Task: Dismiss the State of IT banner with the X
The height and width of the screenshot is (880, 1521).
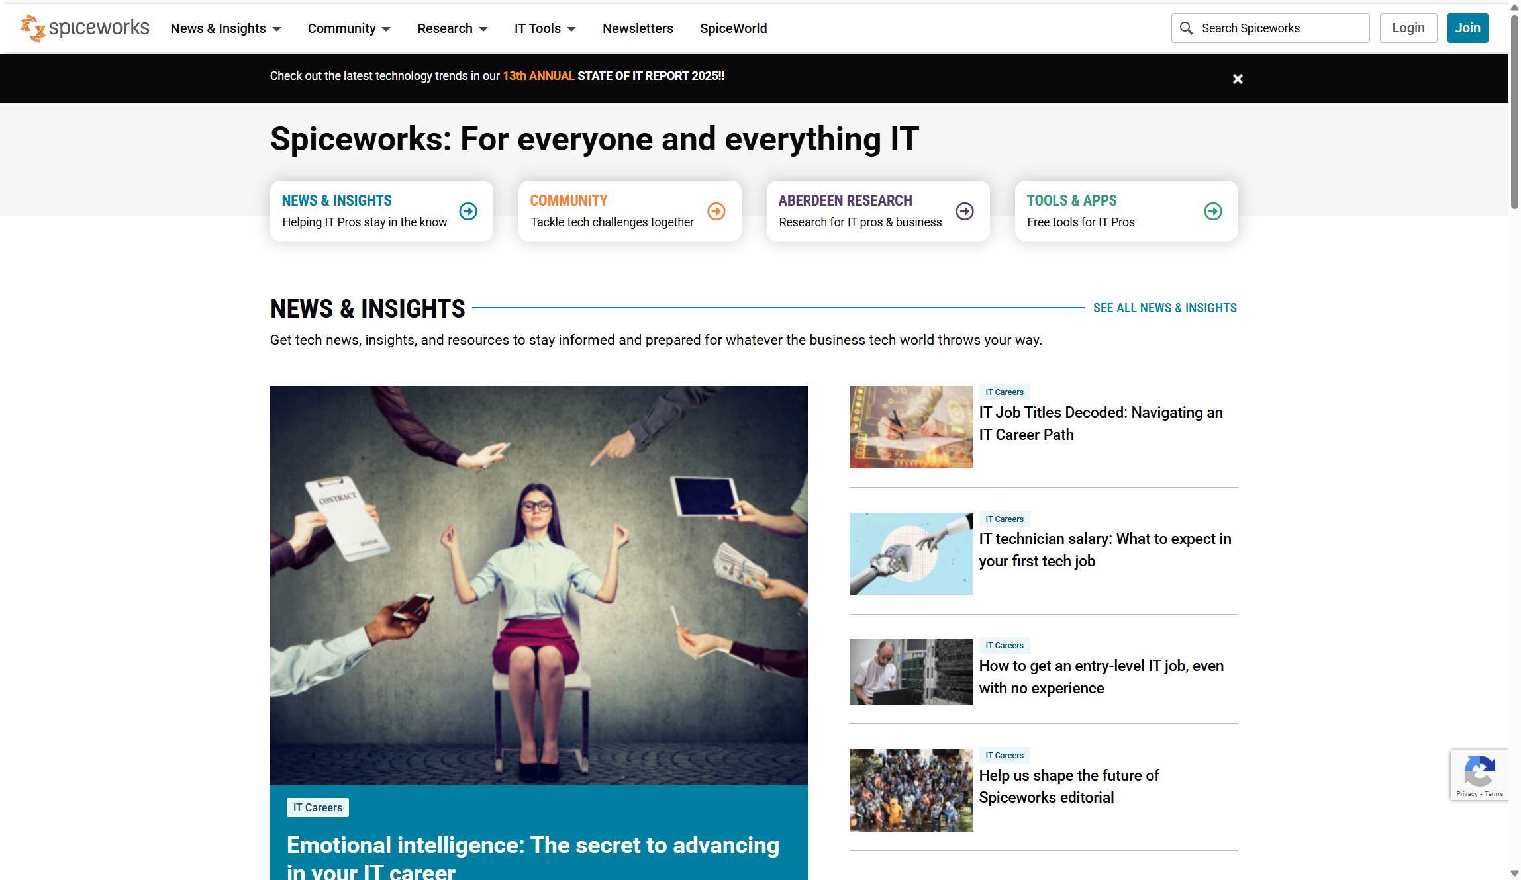Action: tap(1237, 78)
